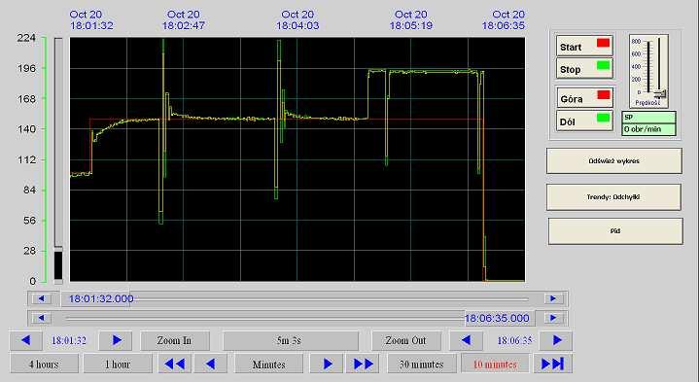Click right arrow after 18:06:35 end time
This screenshot has width=699, height=382.
[556, 340]
